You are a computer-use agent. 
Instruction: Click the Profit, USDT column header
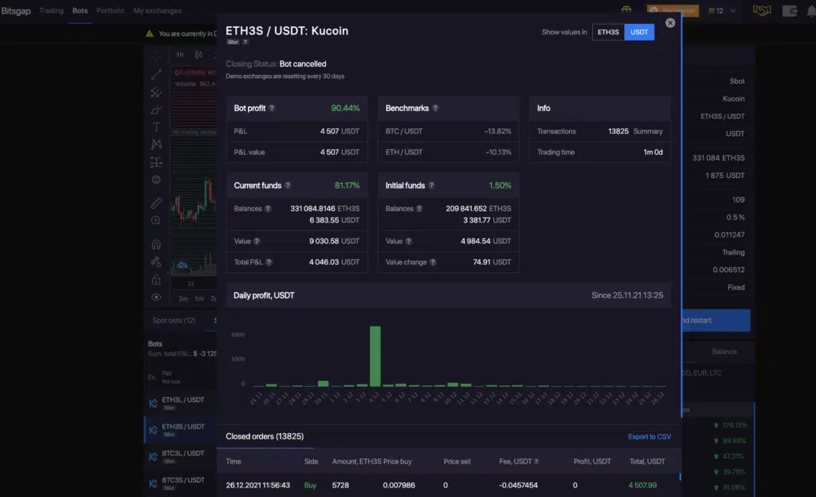[592, 462]
